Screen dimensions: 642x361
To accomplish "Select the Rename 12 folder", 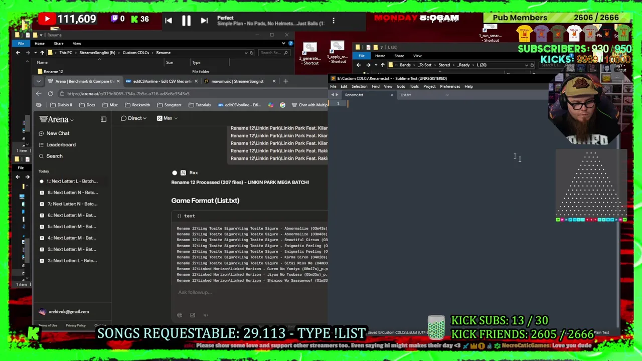I will [x=50, y=72].
